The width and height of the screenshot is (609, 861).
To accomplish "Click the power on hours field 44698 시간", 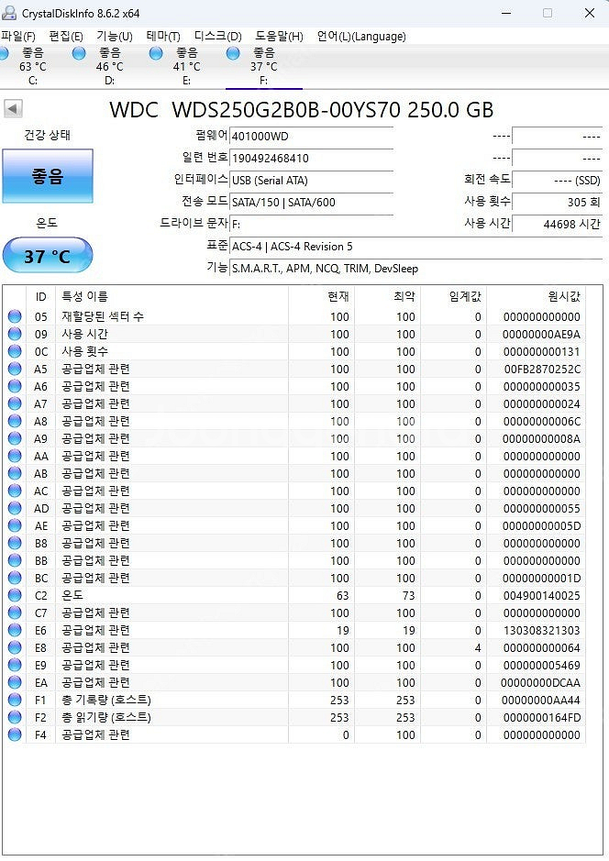I will click(558, 224).
